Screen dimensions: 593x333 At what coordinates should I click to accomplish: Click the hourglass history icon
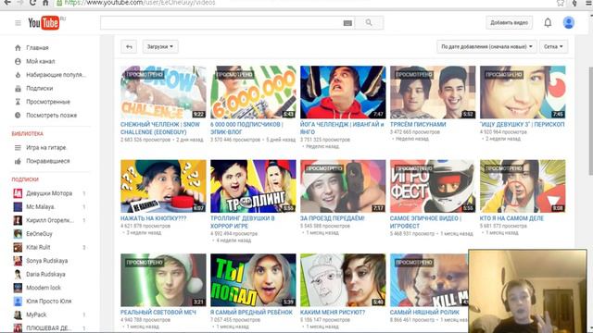click(x=18, y=102)
